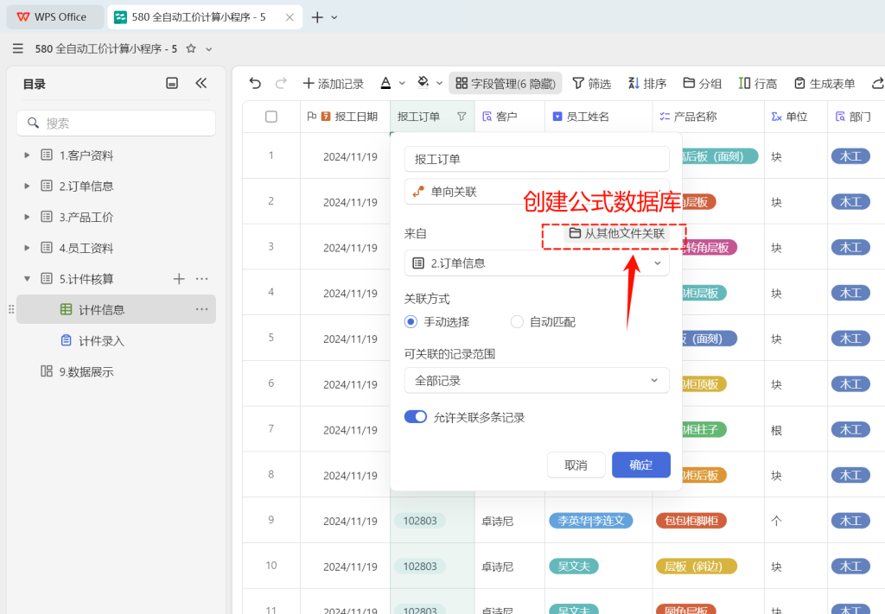This screenshot has width=885, height=614.
Task: Click 生成表单 to generate form
Action: [x=825, y=84]
